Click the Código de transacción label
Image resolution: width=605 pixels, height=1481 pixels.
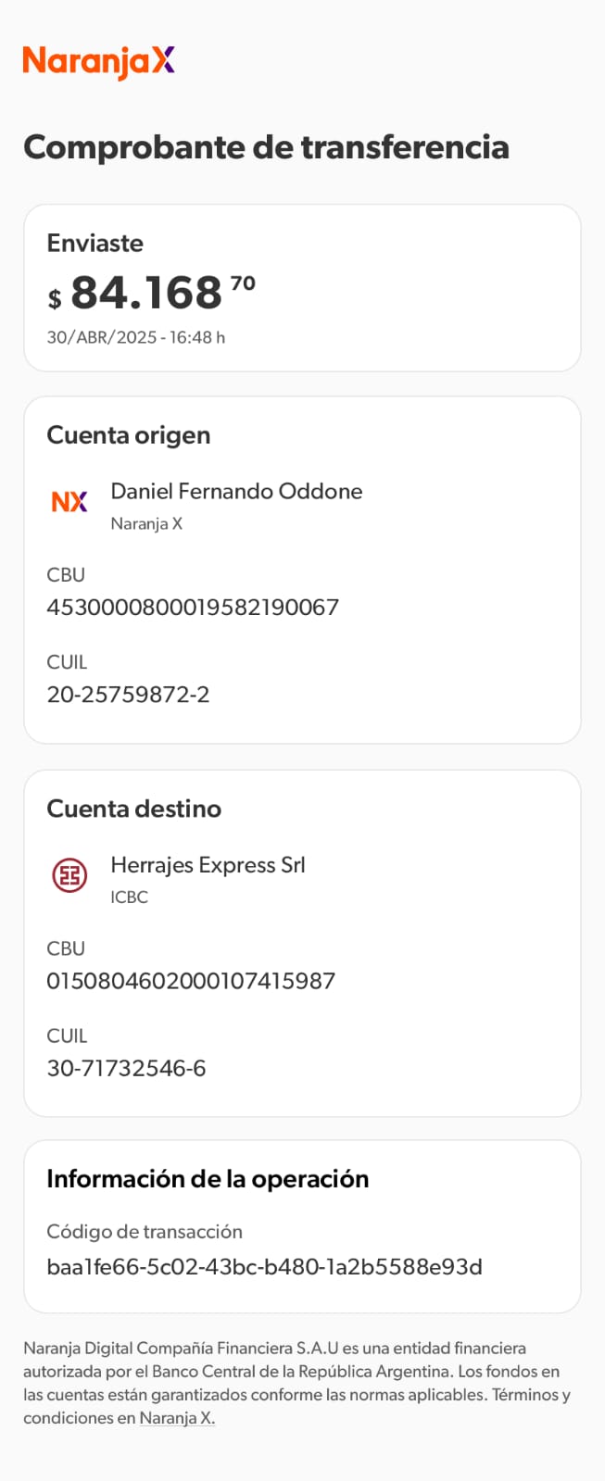pos(145,1232)
